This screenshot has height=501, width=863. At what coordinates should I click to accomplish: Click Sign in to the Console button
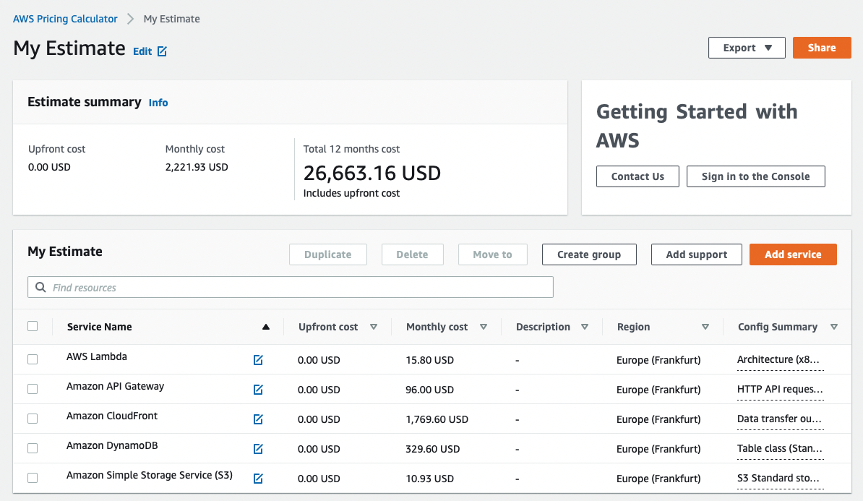pos(756,176)
